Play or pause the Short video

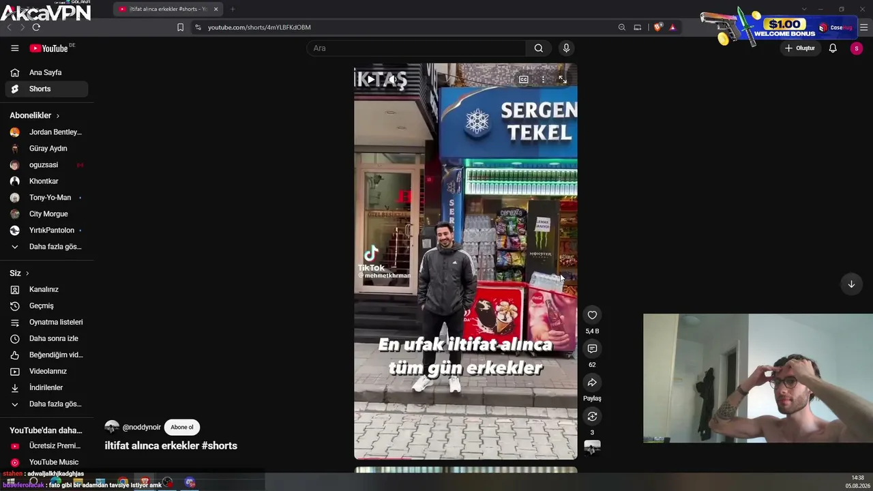370,80
